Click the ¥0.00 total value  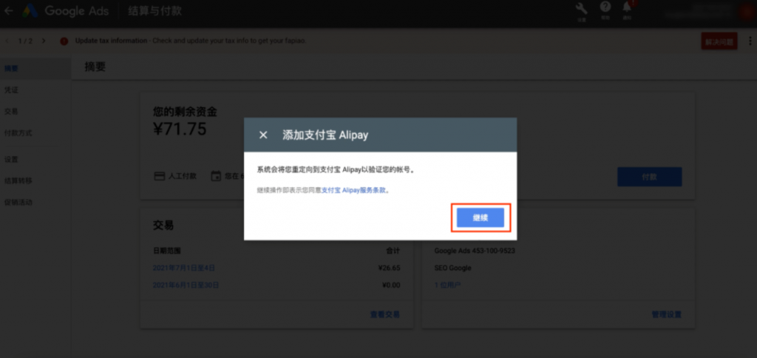point(391,285)
